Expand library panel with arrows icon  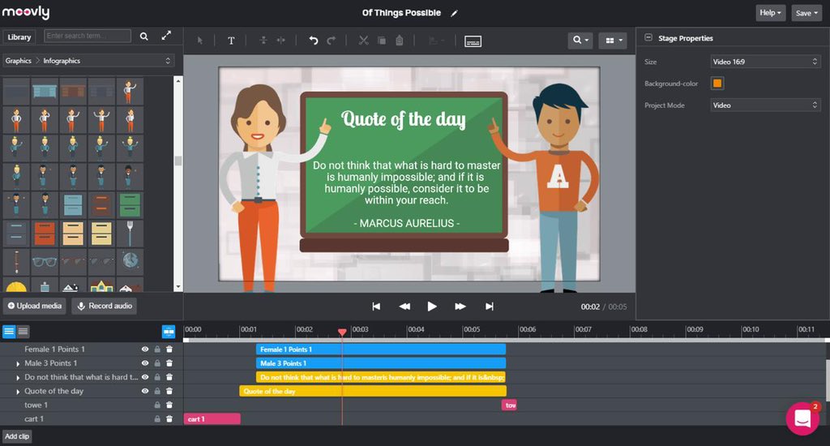[166, 36]
